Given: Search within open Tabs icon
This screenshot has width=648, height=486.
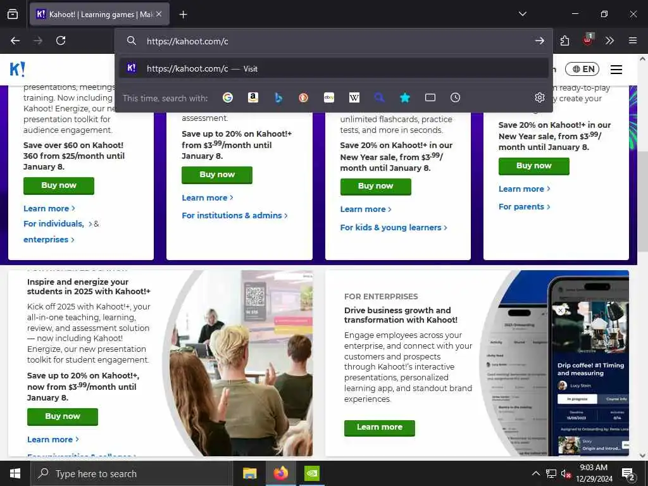Looking at the screenshot, I should [430, 97].
